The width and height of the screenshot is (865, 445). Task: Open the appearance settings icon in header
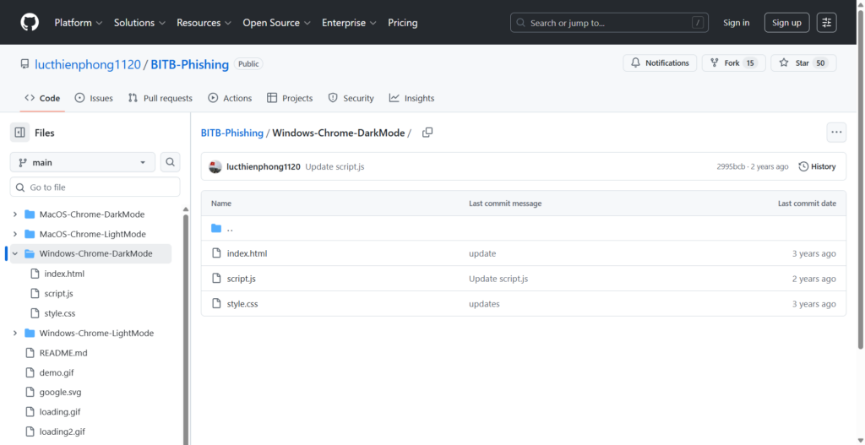(x=826, y=23)
